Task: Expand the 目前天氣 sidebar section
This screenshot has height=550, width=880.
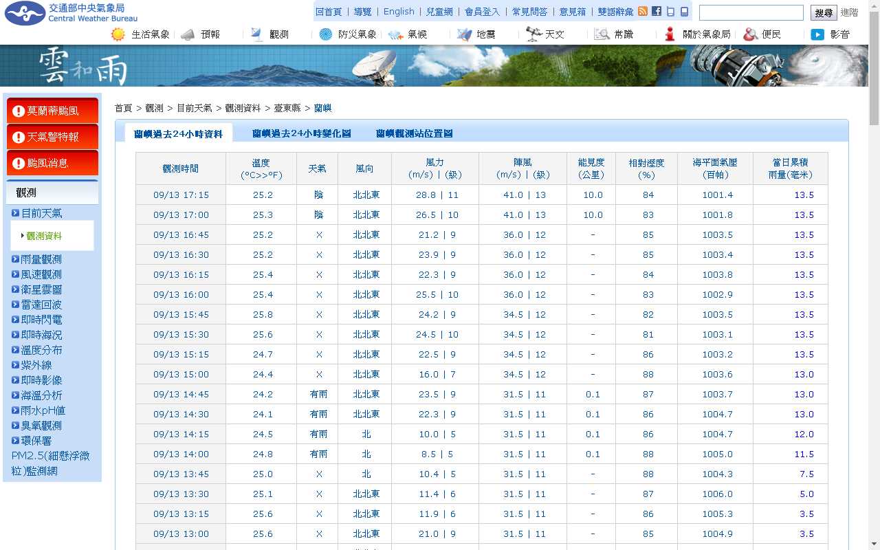Action: point(41,213)
